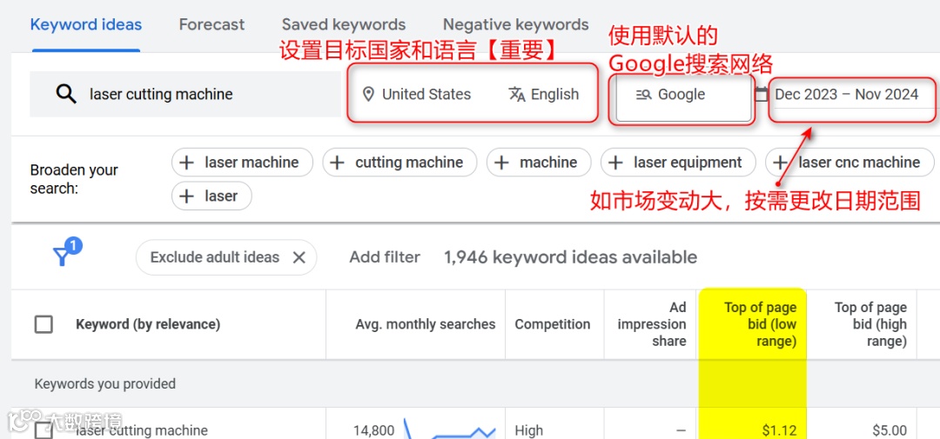Click the location pin icon

tap(369, 95)
